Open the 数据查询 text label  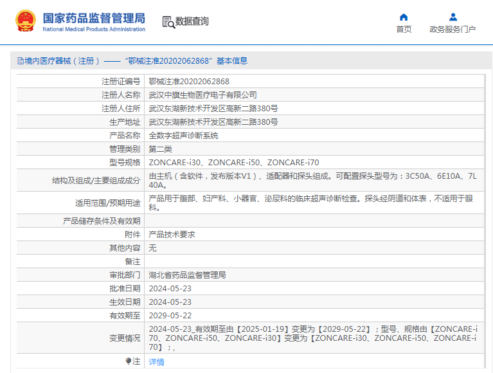192,22
